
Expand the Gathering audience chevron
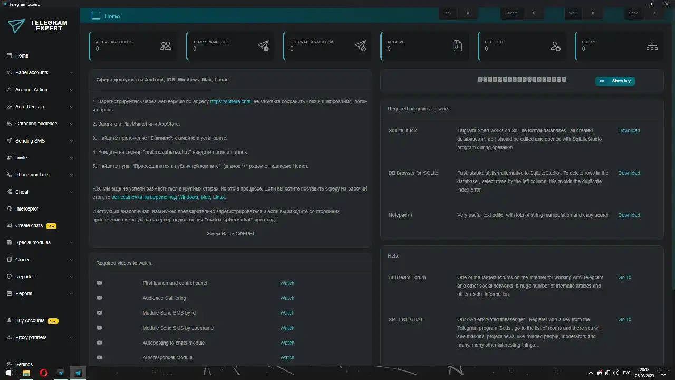pyautogui.click(x=71, y=123)
